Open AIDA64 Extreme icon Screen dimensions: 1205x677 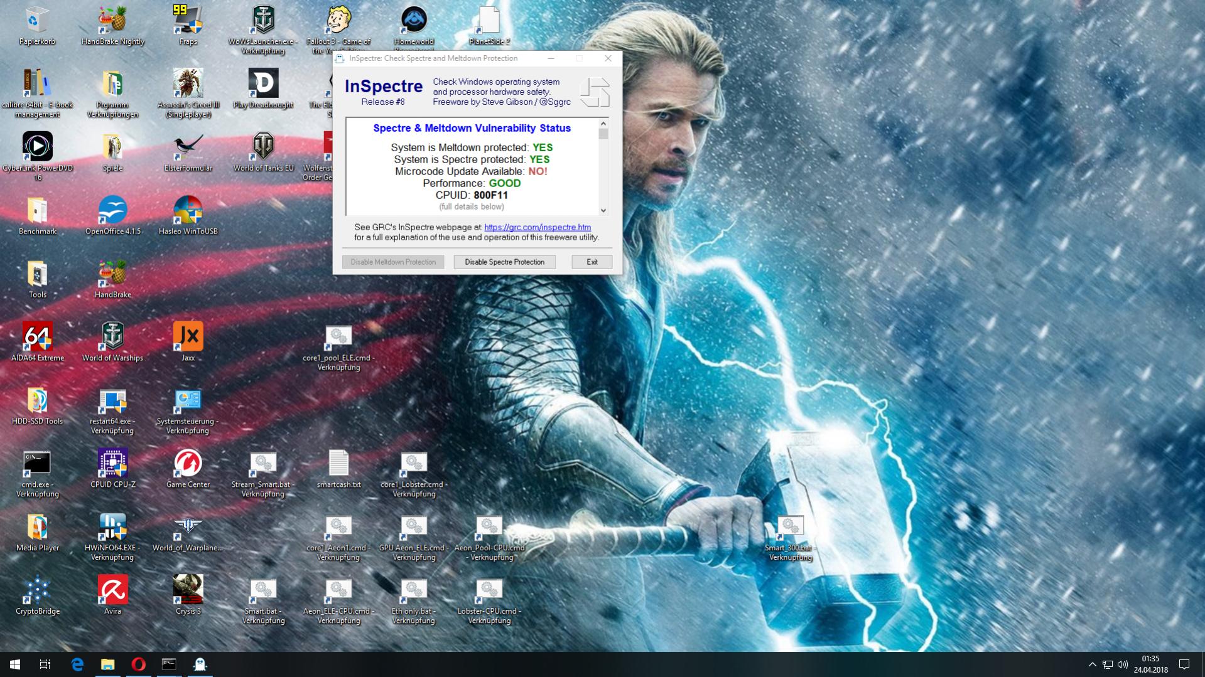click(37, 343)
